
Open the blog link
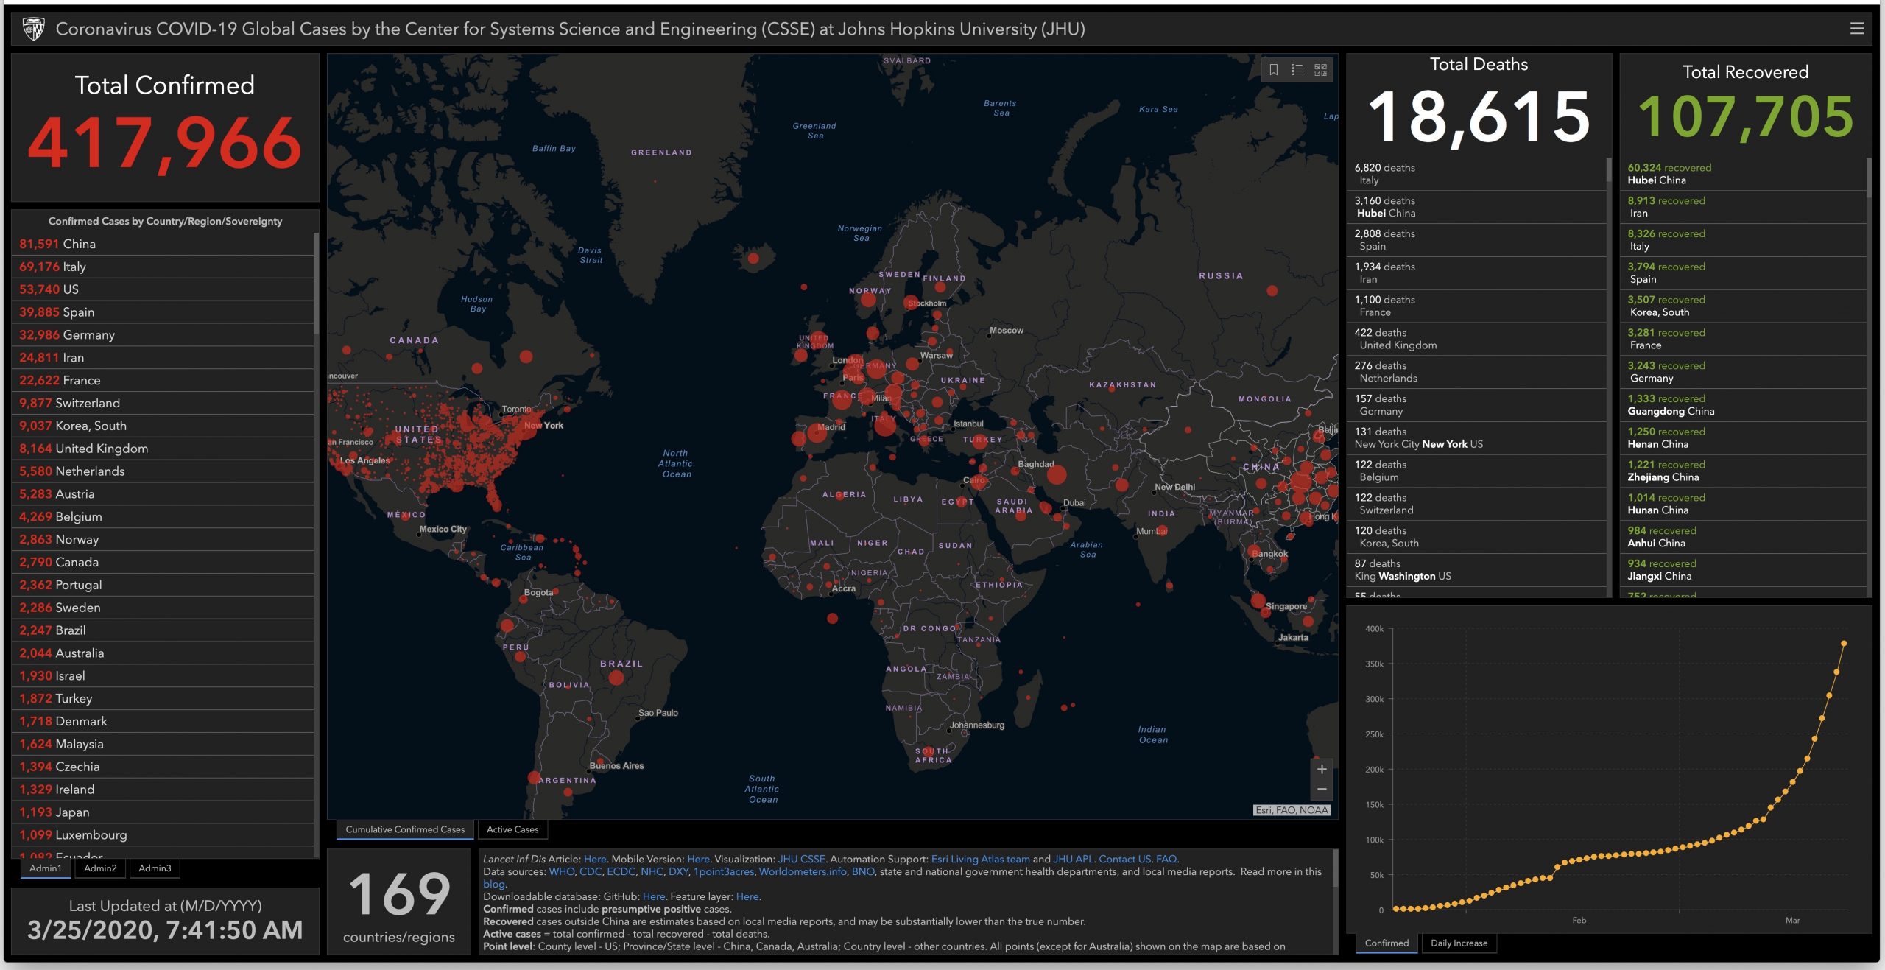point(494,884)
